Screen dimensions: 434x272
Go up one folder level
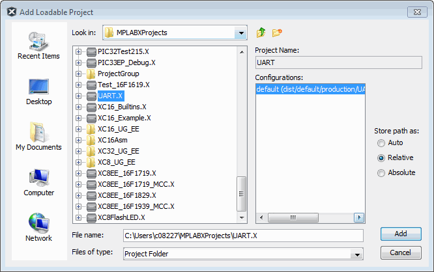coord(261,33)
